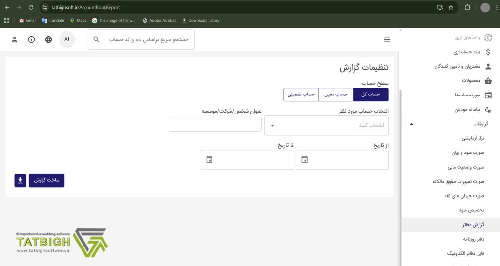Viewport: 500px width, 266px height.
Task: Click the عنوان شخص/شرکت/موسسه text field
Action: (215, 124)
